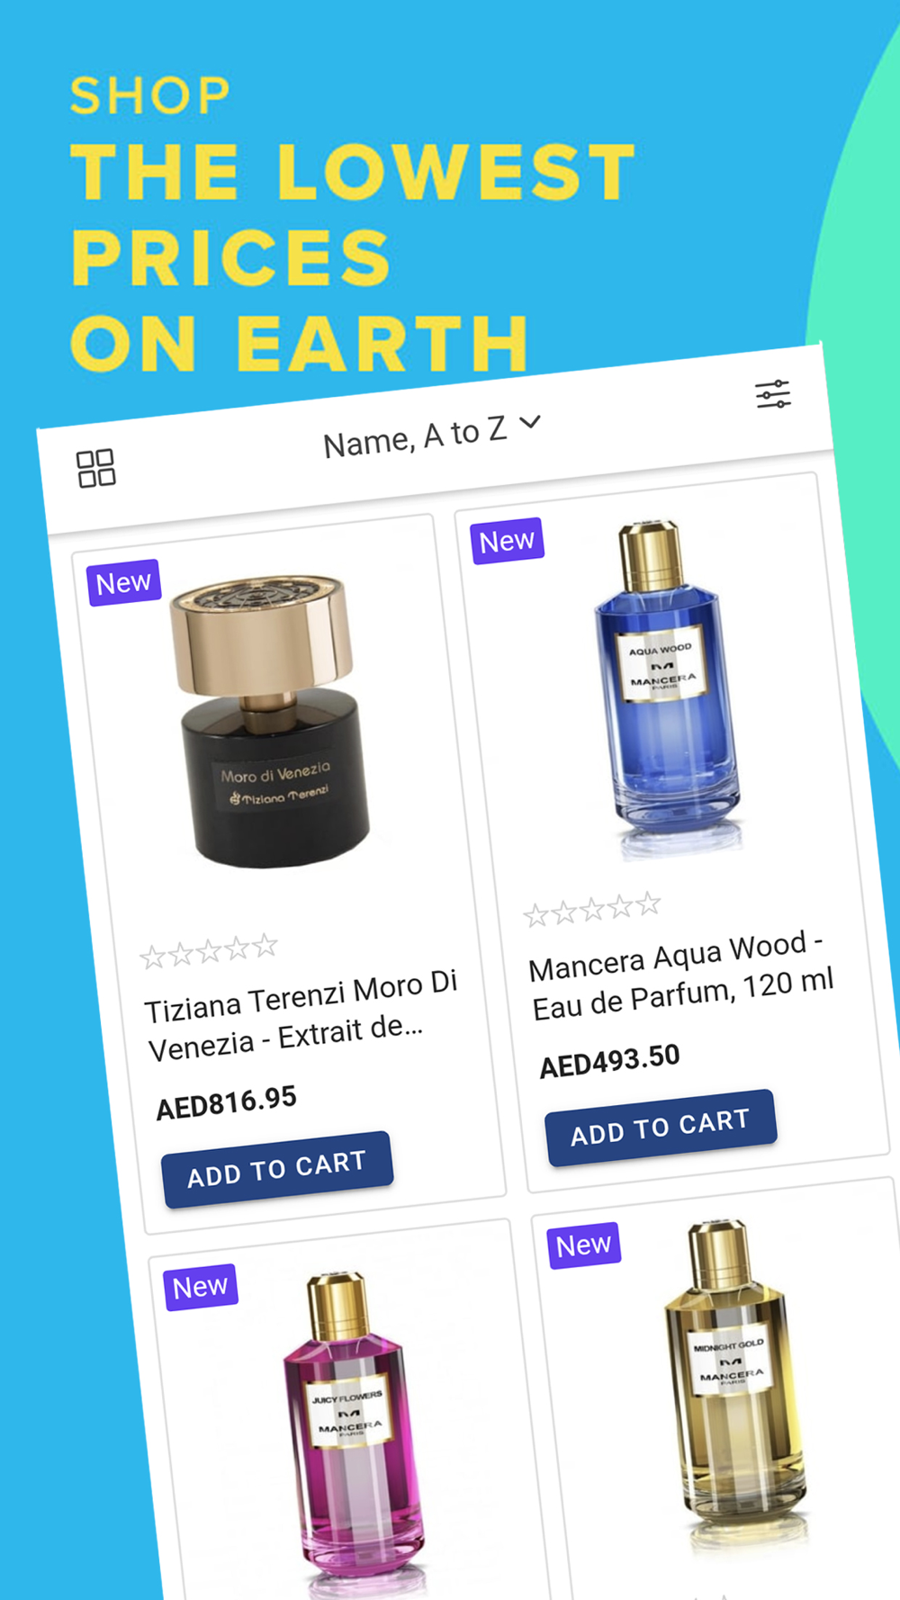Rate Tiziana Terenzi with star rating

tap(209, 950)
